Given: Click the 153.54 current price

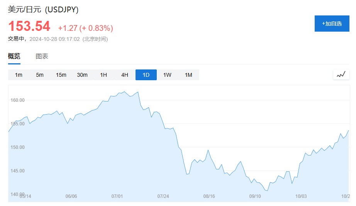Looking at the screenshot, I should [x=29, y=26].
